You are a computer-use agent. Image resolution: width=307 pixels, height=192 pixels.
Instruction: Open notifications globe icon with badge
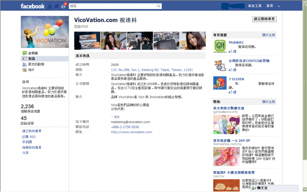[x=63, y=6]
